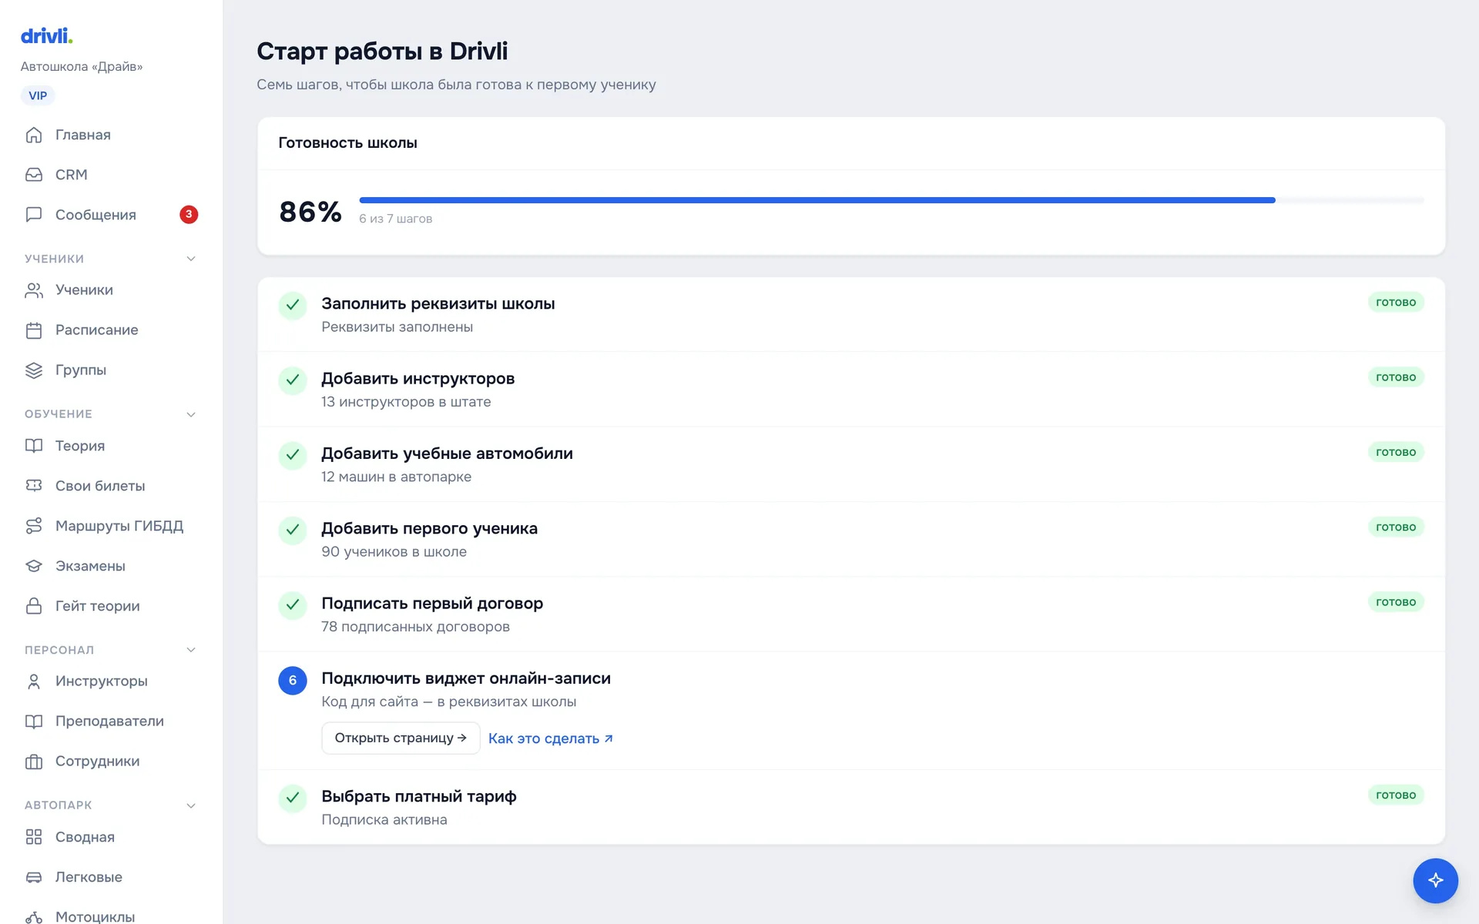Click the Группы layers icon
The width and height of the screenshot is (1479, 924).
tap(34, 370)
